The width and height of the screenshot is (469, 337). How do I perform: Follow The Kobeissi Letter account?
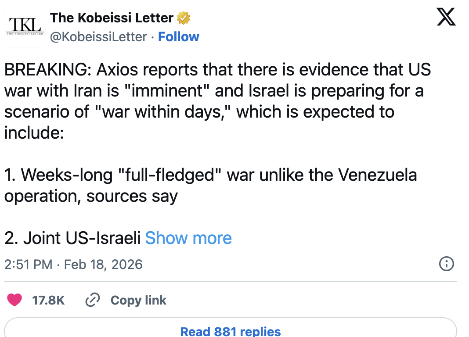click(178, 37)
